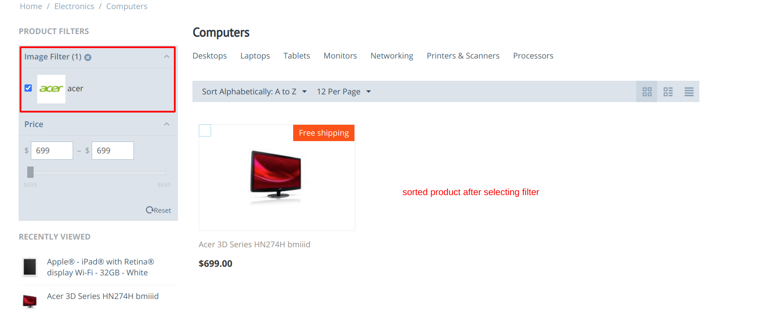Click the price range slider handle
The width and height of the screenshot is (757, 333).
(30, 172)
